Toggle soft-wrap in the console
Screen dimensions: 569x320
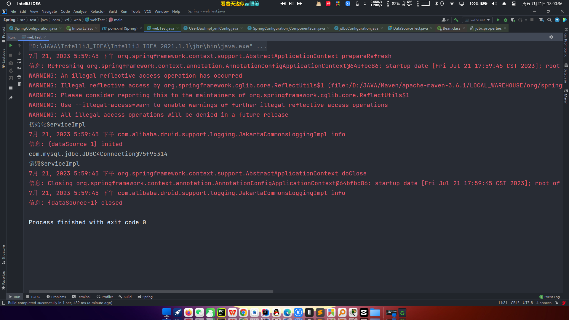[x=19, y=61]
